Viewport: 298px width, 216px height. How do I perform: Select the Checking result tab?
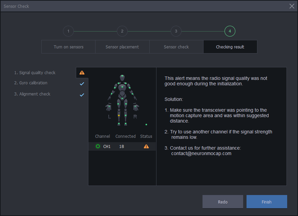point(230,47)
